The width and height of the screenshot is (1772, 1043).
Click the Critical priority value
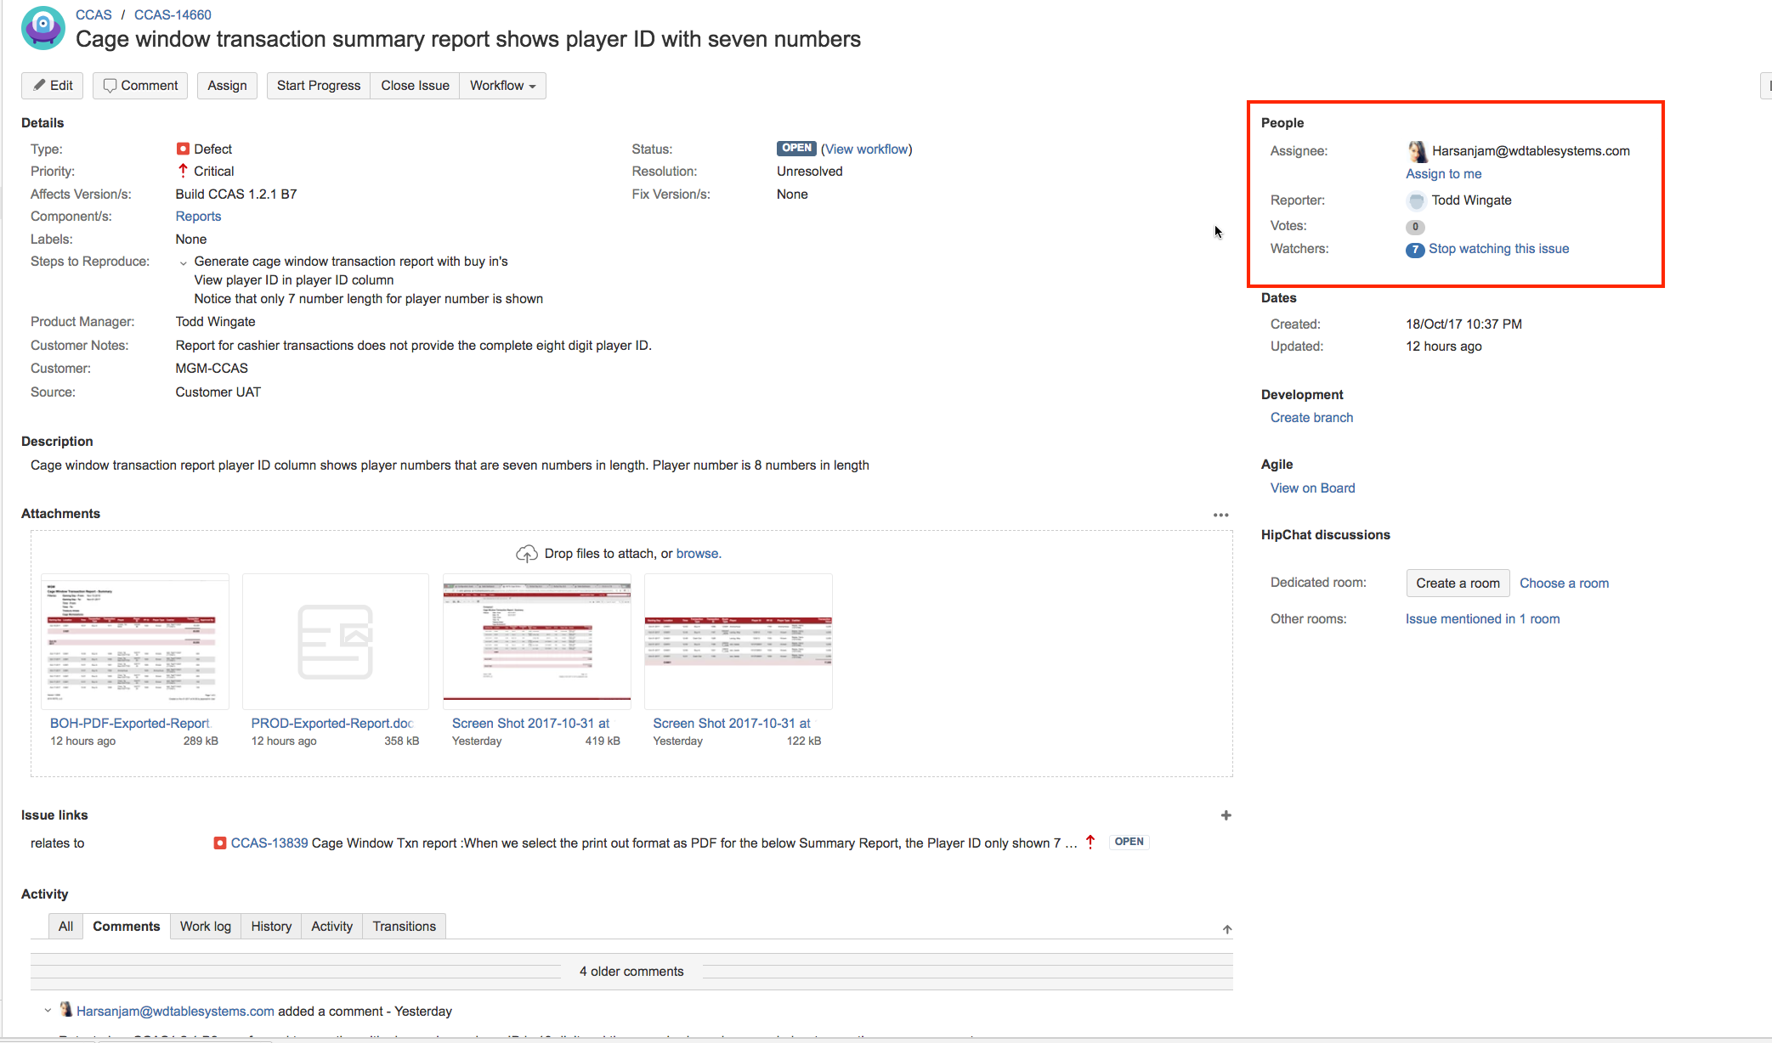213,172
